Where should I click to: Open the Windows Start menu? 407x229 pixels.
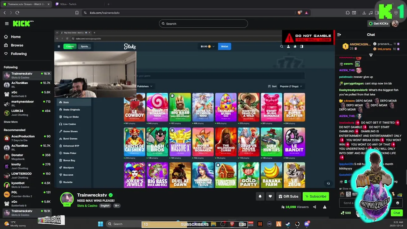click(x=100, y=224)
